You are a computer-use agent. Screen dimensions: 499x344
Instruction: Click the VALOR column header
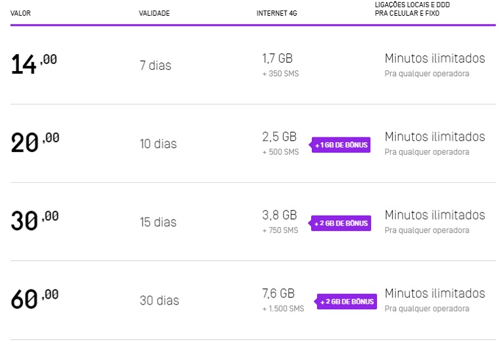coord(21,13)
